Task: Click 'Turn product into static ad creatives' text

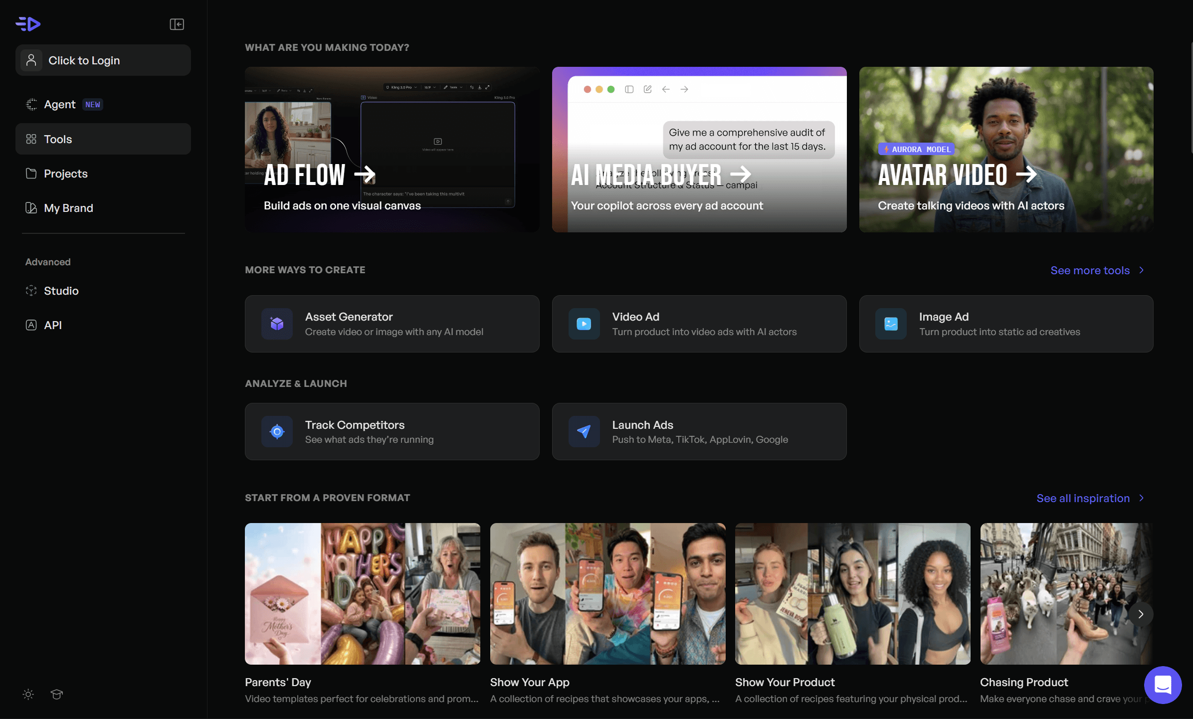Action: 999,332
